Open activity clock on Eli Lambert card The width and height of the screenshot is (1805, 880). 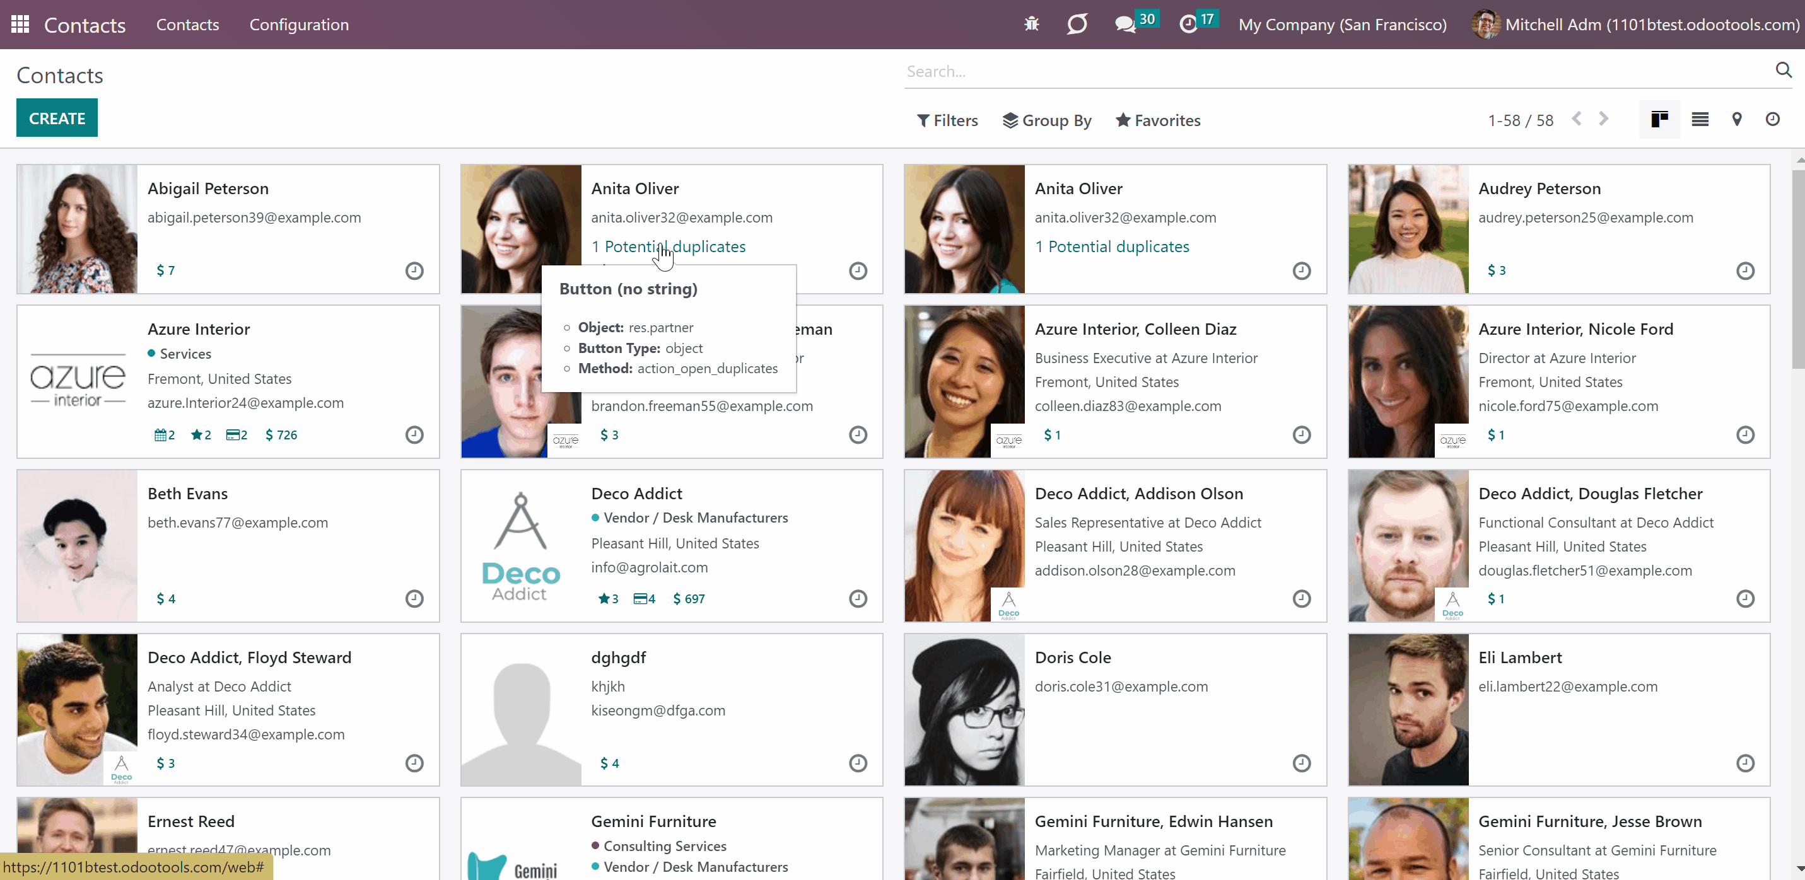pos(1746,763)
